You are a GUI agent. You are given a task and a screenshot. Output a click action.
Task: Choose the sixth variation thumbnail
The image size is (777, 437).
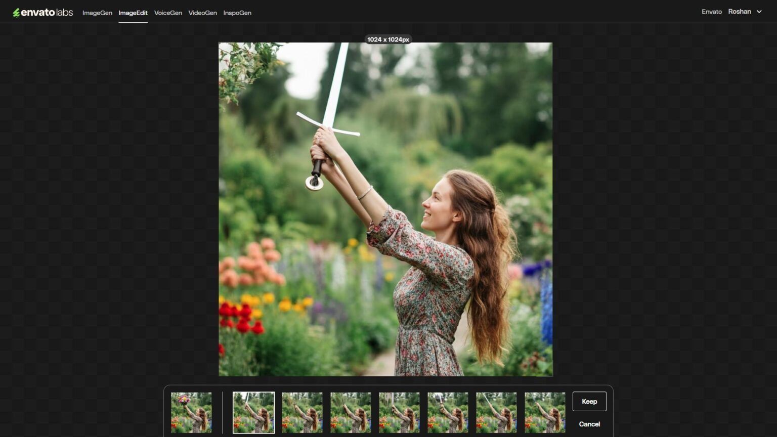(448, 412)
